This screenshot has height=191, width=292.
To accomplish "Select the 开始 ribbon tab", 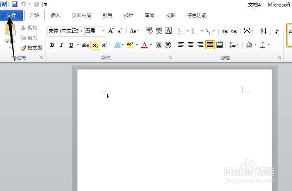I will click(34, 15).
